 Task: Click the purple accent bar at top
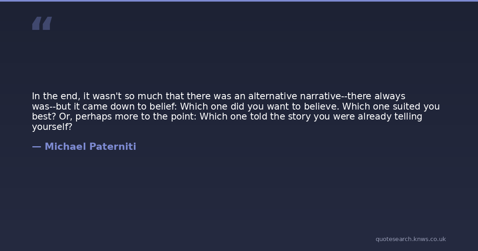(239, 1)
